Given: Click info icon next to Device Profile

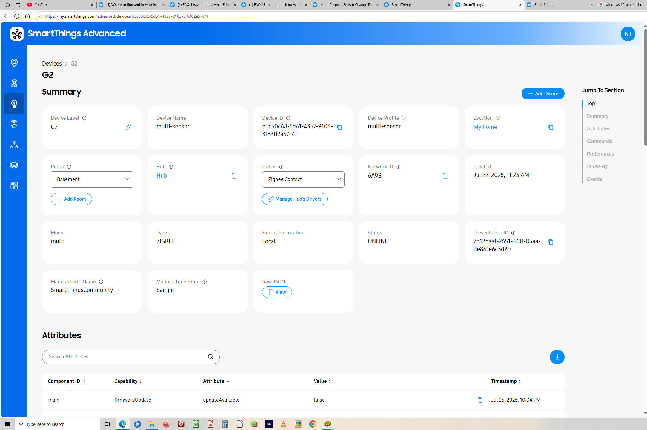Looking at the screenshot, I should coord(404,118).
